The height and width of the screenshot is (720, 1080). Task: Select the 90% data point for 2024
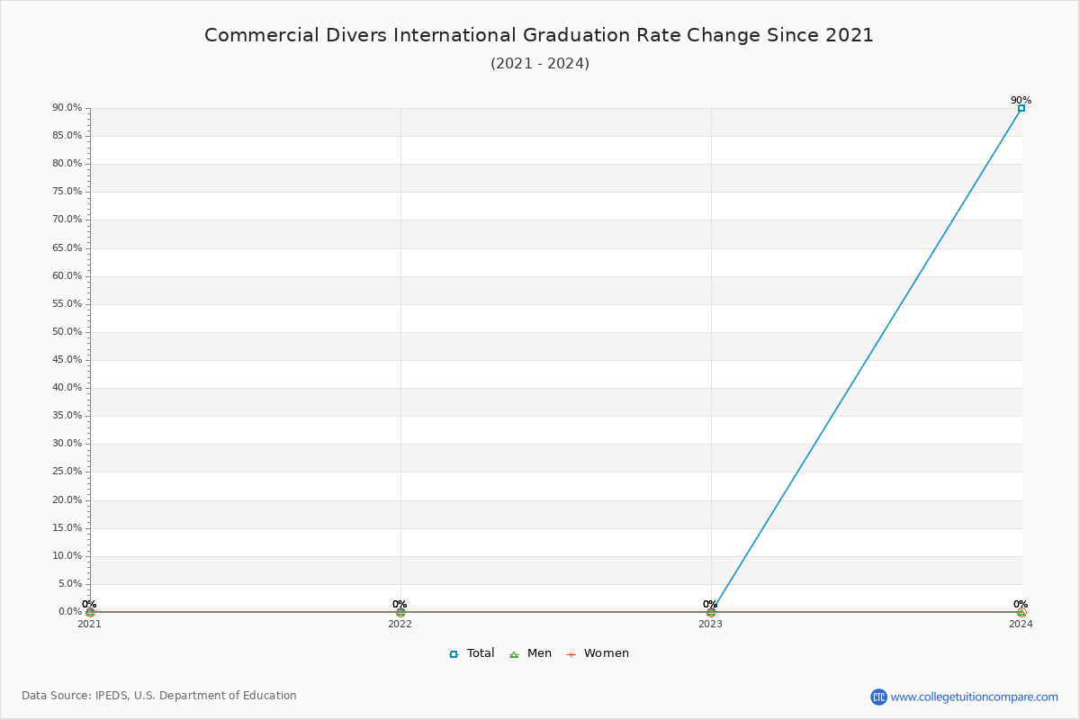(1021, 108)
